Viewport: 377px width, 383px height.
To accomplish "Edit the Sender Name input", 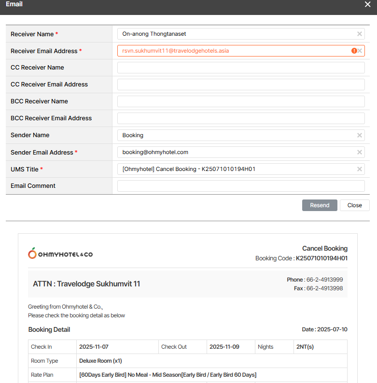I will (x=241, y=135).
